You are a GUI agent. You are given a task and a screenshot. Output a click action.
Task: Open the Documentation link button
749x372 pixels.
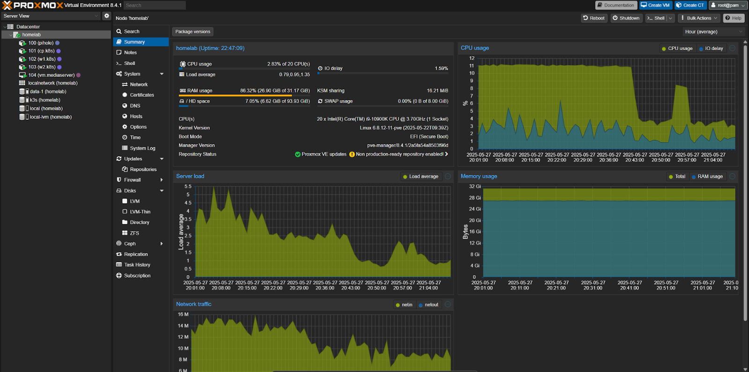coord(616,5)
